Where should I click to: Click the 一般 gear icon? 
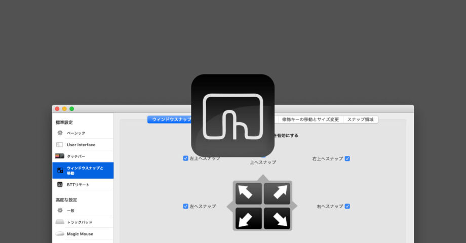(60, 210)
